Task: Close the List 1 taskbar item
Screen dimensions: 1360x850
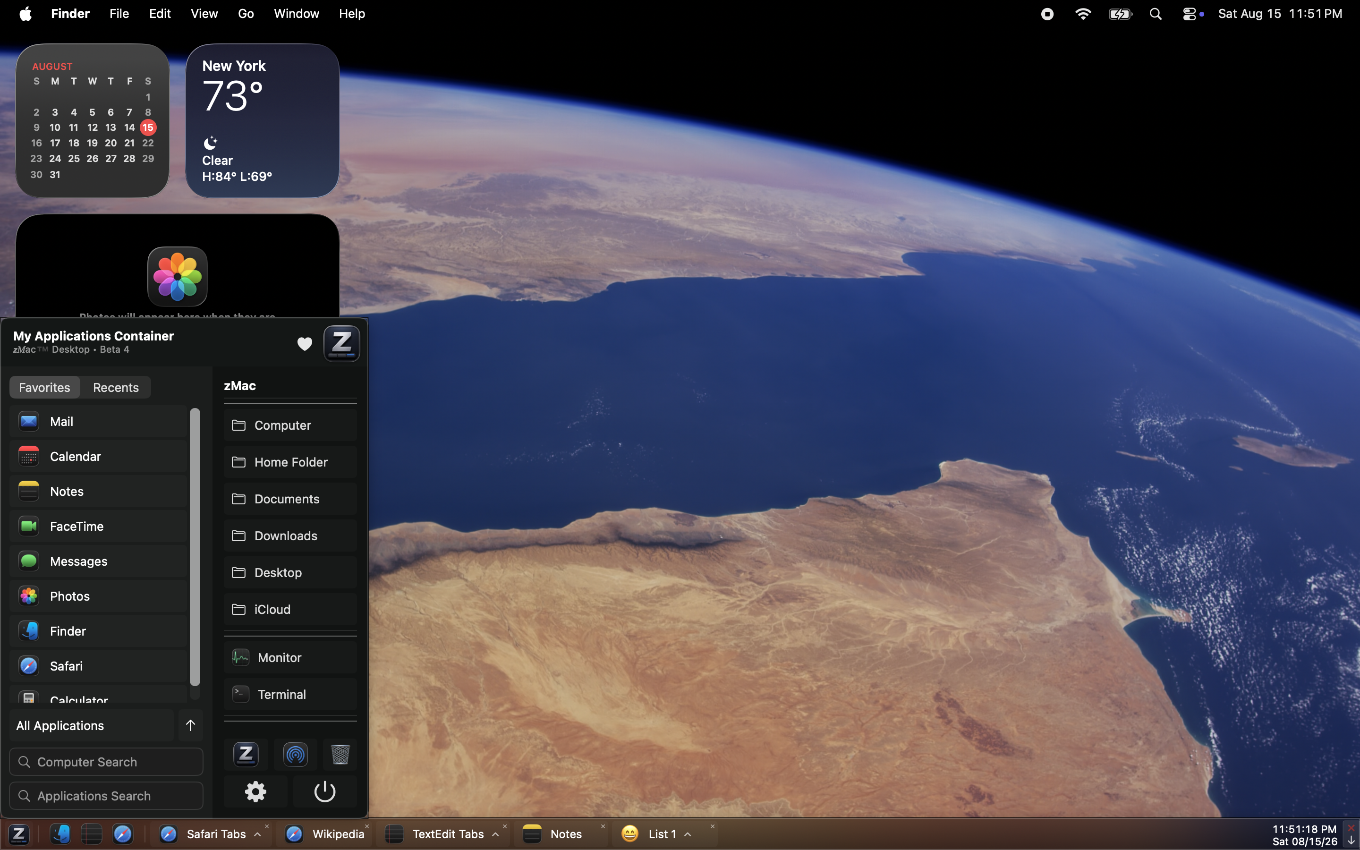Action: tap(712, 826)
